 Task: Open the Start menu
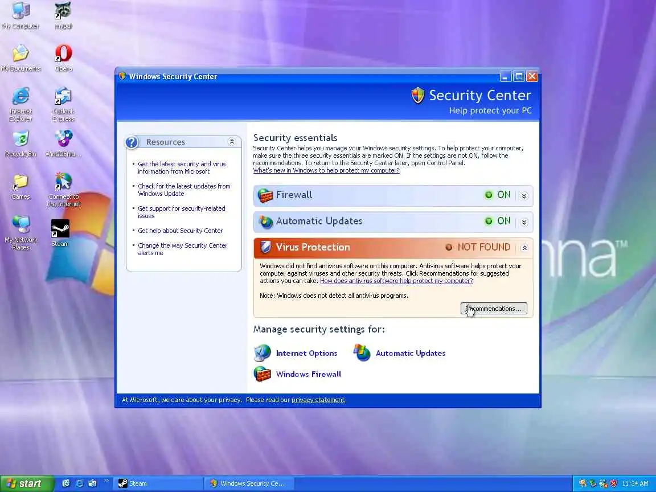(x=27, y=483)
